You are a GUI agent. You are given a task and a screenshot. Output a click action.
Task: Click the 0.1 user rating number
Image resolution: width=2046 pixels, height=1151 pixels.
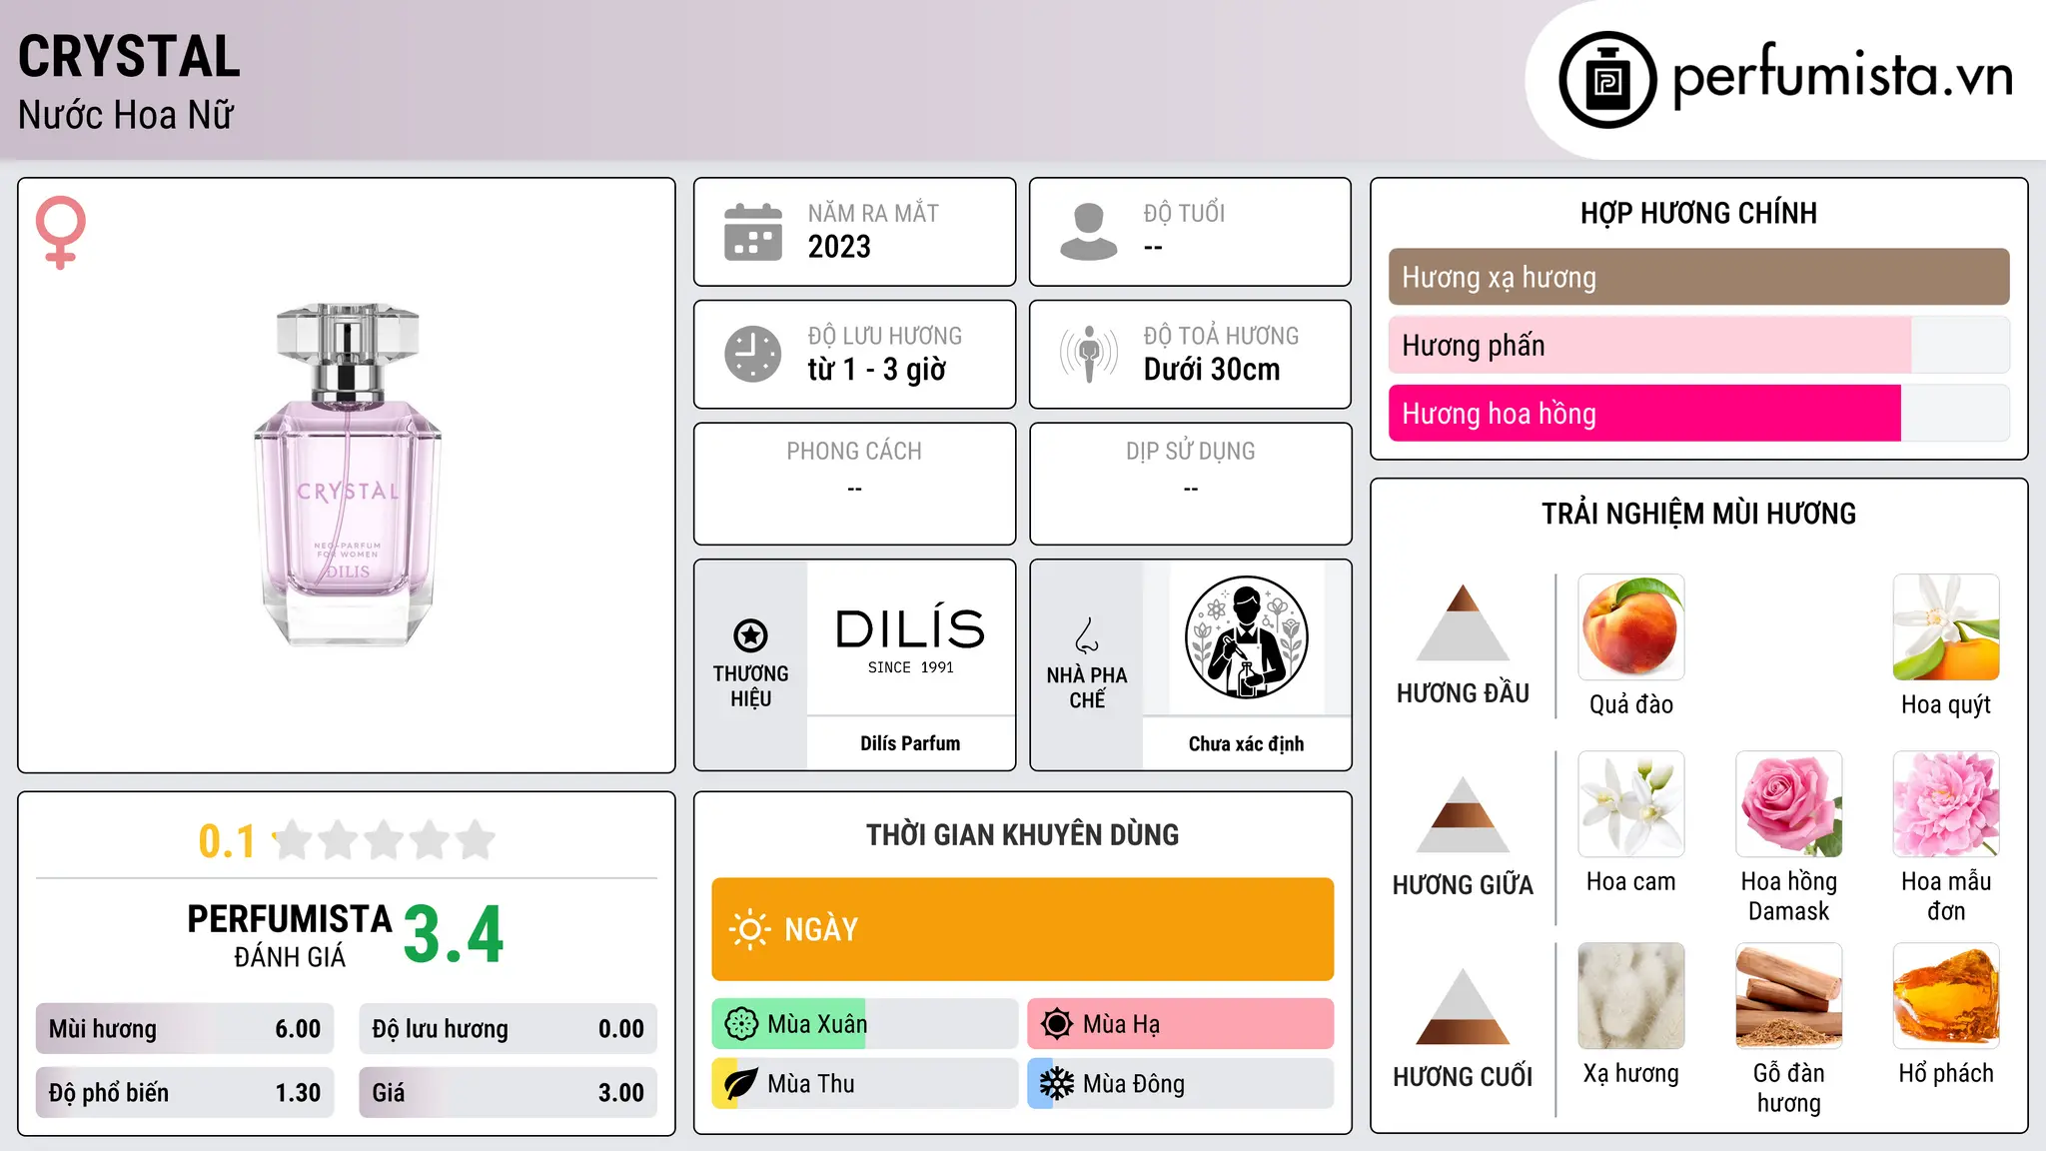tap(227, 841)
